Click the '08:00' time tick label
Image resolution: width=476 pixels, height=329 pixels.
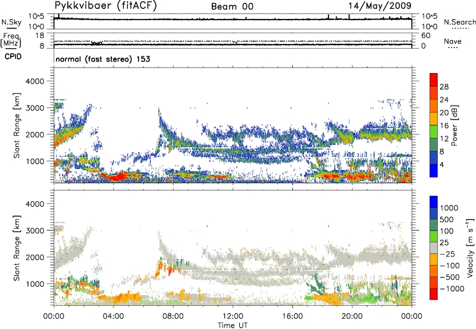173,317
